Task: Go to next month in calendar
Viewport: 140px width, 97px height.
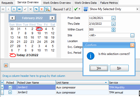Action: click(x=52, y=18)
